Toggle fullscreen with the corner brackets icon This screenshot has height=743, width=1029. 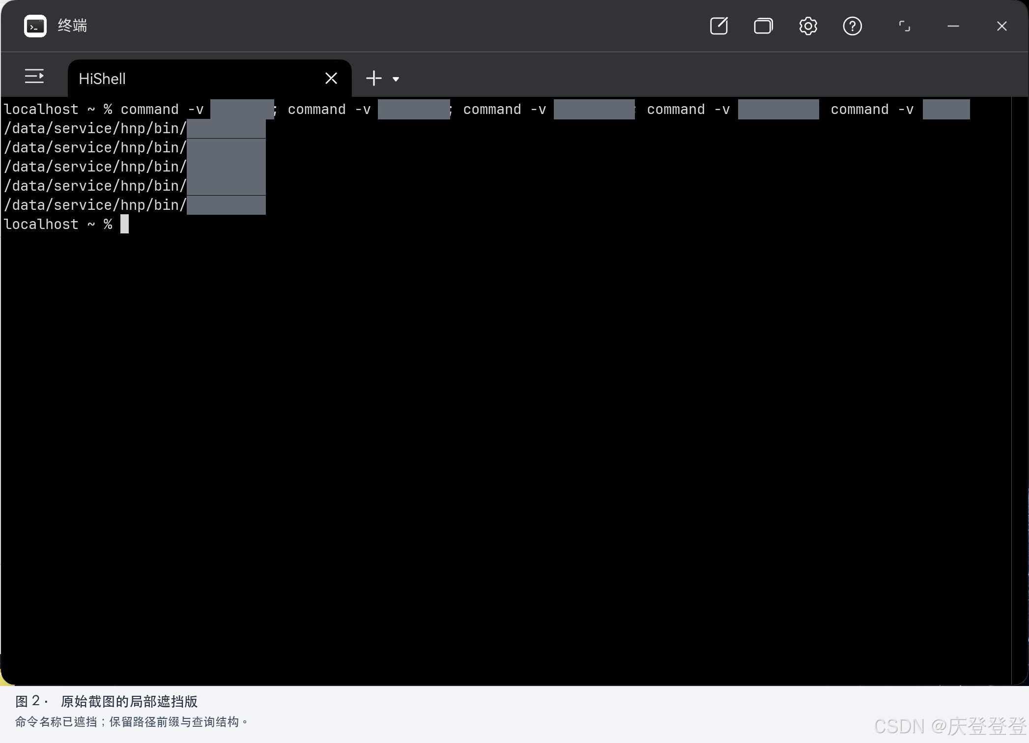coord(904,26)
